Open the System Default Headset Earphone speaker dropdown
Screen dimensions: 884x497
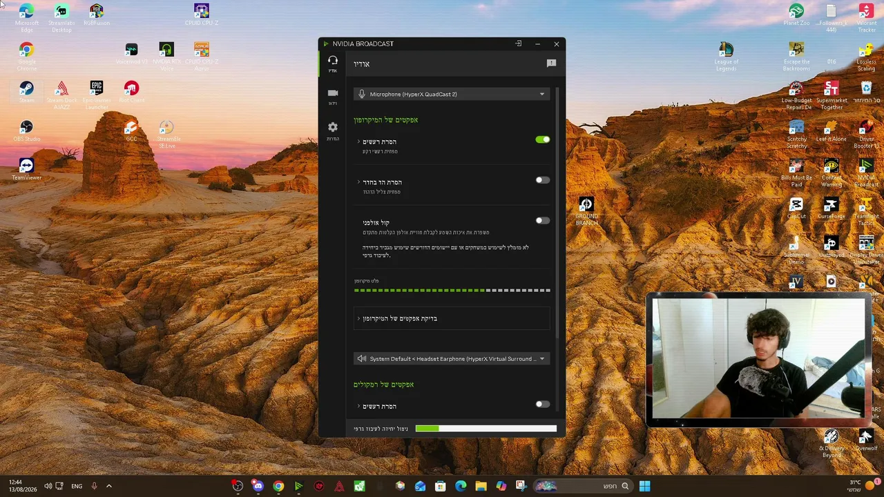pyautogui.click(x=452, y=359)
